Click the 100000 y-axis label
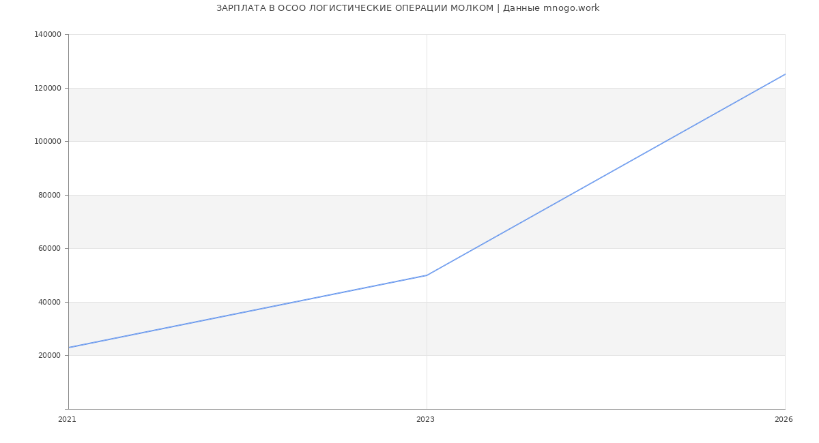 (x=49, y=142)
